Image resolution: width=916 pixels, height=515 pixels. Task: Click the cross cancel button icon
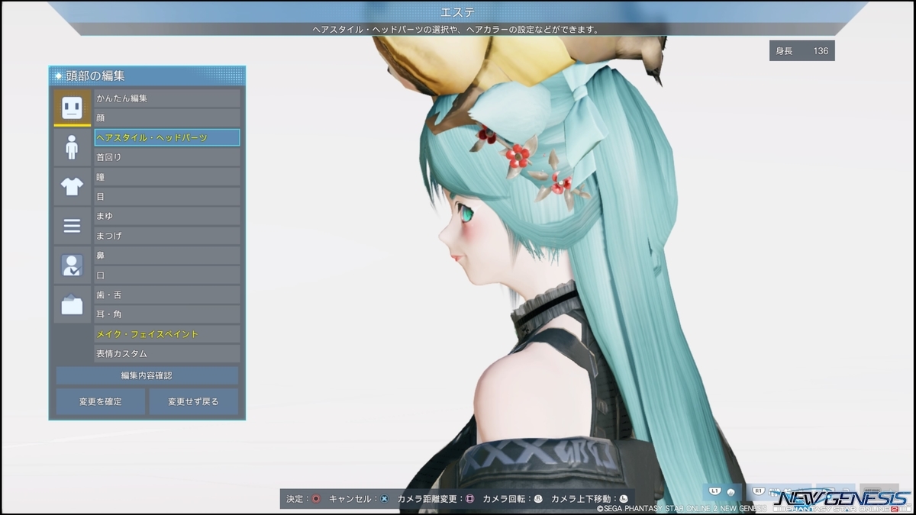pos(384,499)
